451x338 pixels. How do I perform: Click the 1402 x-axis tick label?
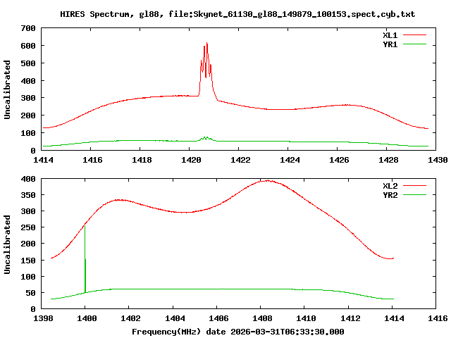pos(130,318)
